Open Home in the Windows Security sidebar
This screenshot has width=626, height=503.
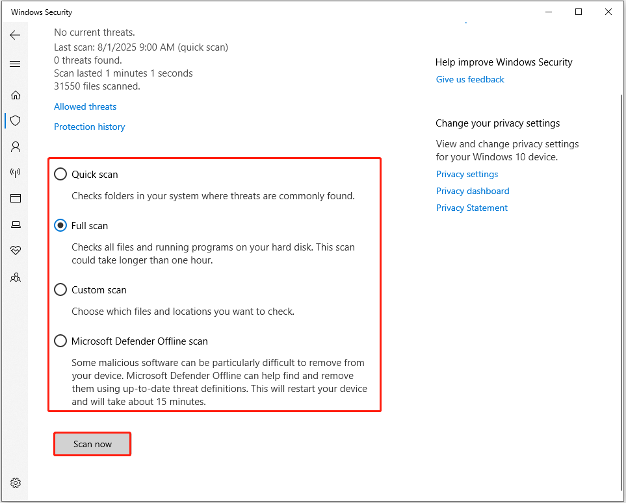click(15, 95)
